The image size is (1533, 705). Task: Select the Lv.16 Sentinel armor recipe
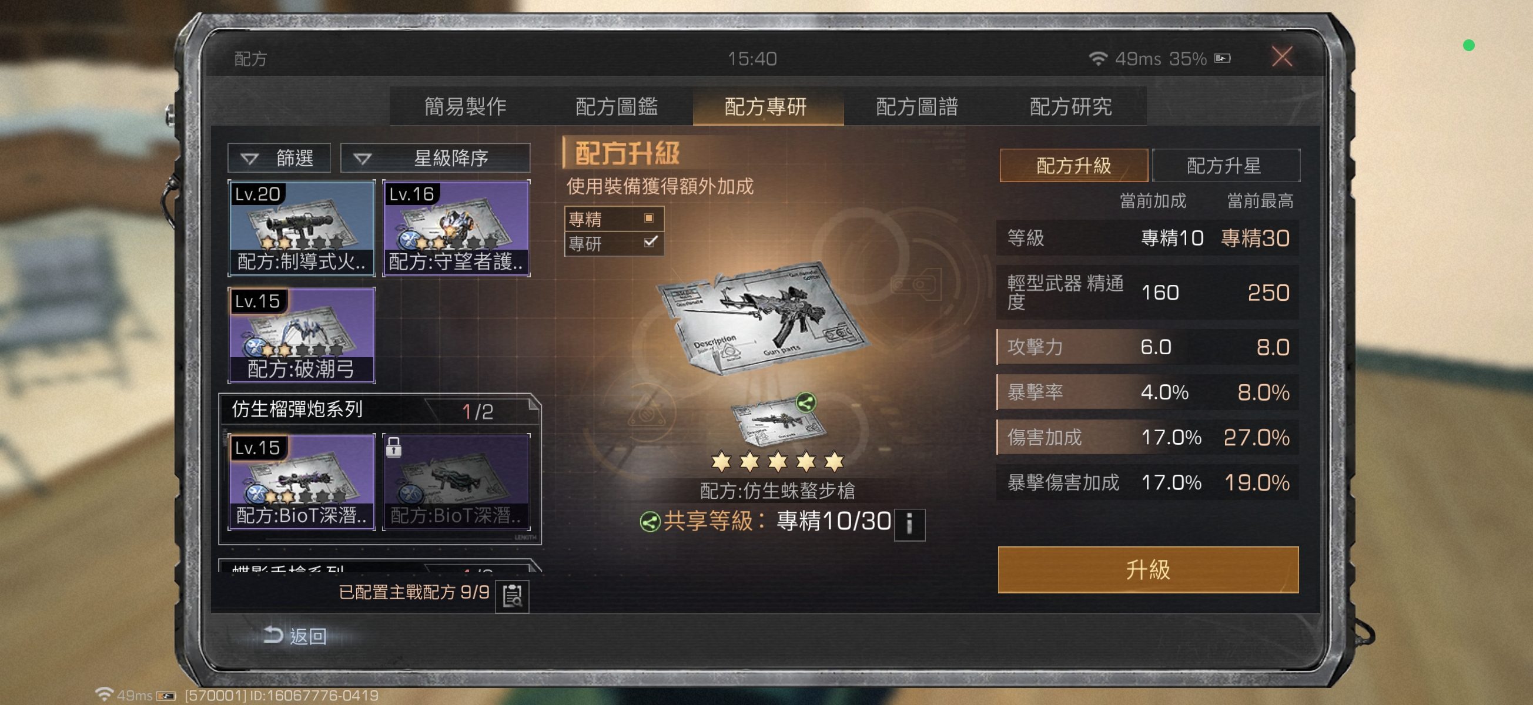(x=456, y=228)
